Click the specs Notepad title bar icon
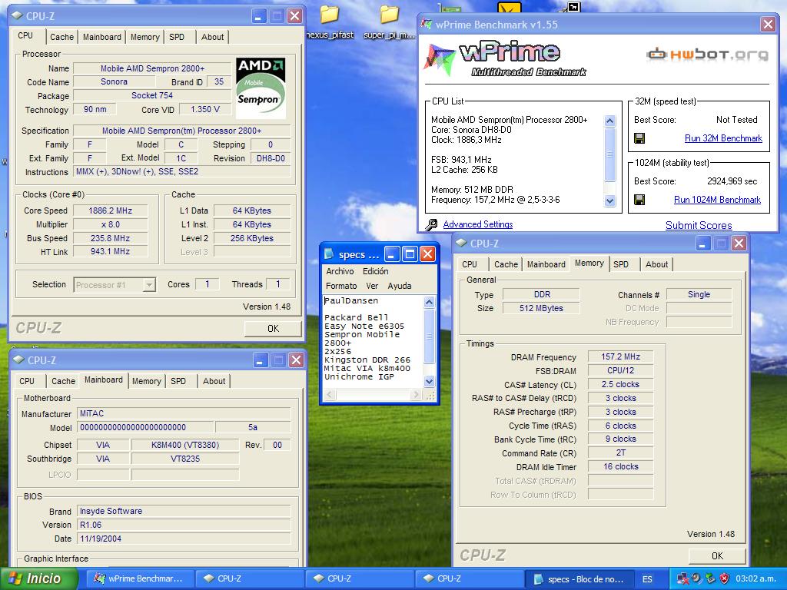 (329, 254)
